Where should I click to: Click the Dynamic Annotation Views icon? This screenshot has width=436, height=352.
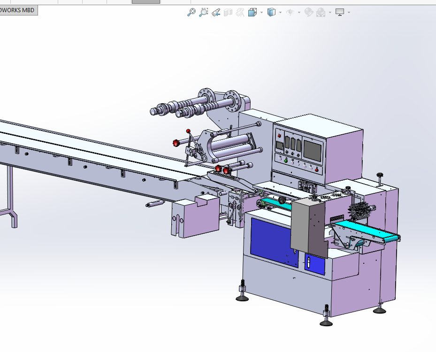tap(240, 12)
